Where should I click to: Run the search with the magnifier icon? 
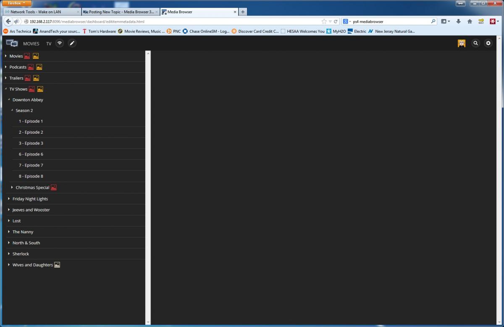433,21
